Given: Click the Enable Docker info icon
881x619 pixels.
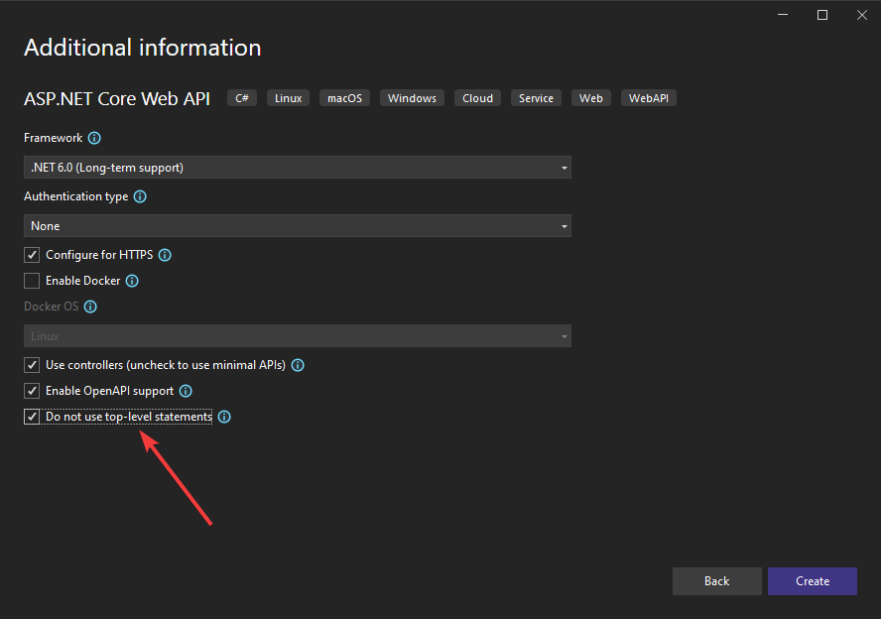Looking at the screenshot, I should tap(132, 281).
